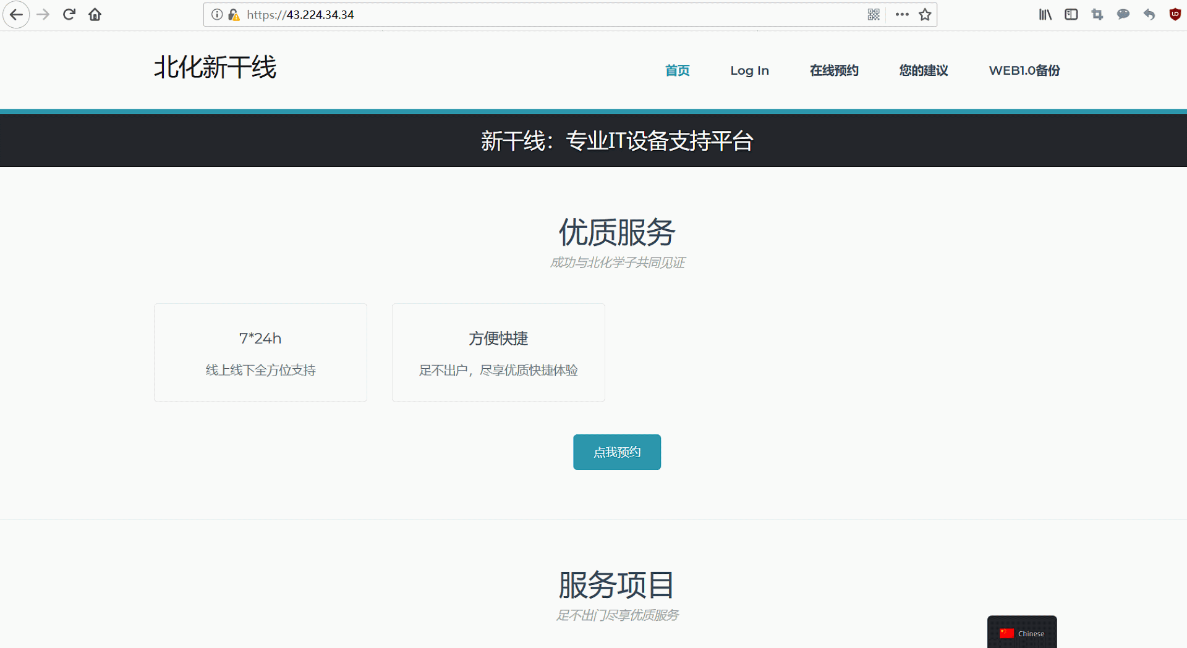Open the chat bubble extension icon
Screen dimensions: 1187x648
pyautogui.click(x=1123, y=15)
